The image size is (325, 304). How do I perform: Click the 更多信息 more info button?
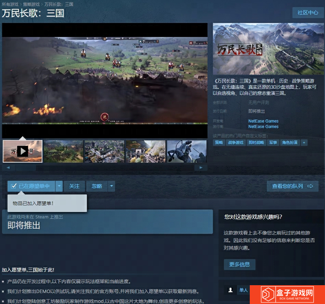[x=240, y=264]
